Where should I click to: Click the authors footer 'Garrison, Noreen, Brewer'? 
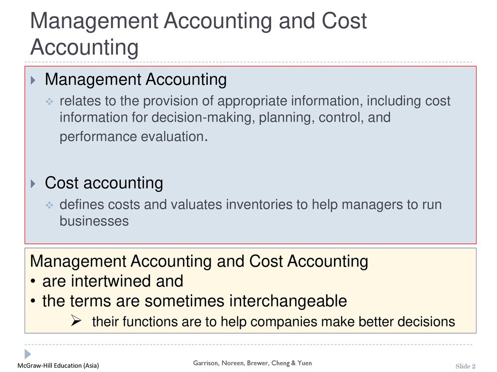pos(252,363)
